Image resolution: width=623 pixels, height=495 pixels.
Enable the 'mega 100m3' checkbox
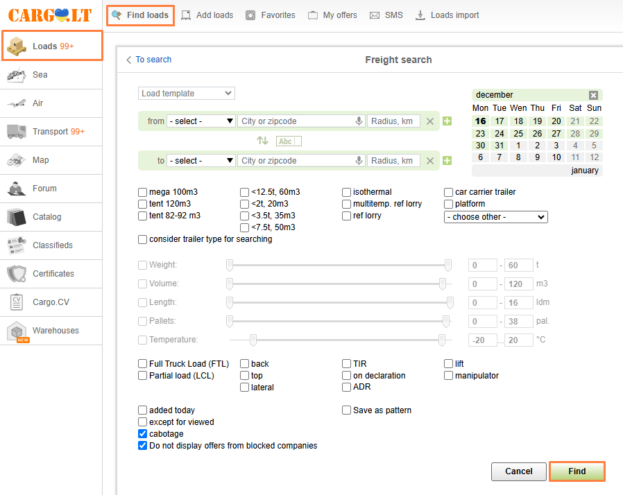coord(143,192)
